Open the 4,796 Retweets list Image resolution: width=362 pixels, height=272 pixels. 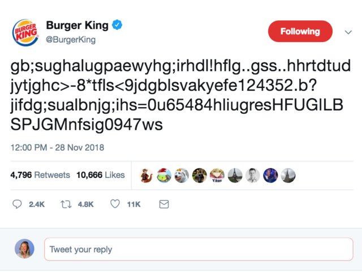click(40, 175)
